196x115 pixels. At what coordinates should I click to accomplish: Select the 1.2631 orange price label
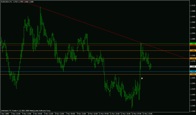tap(193, 74)
